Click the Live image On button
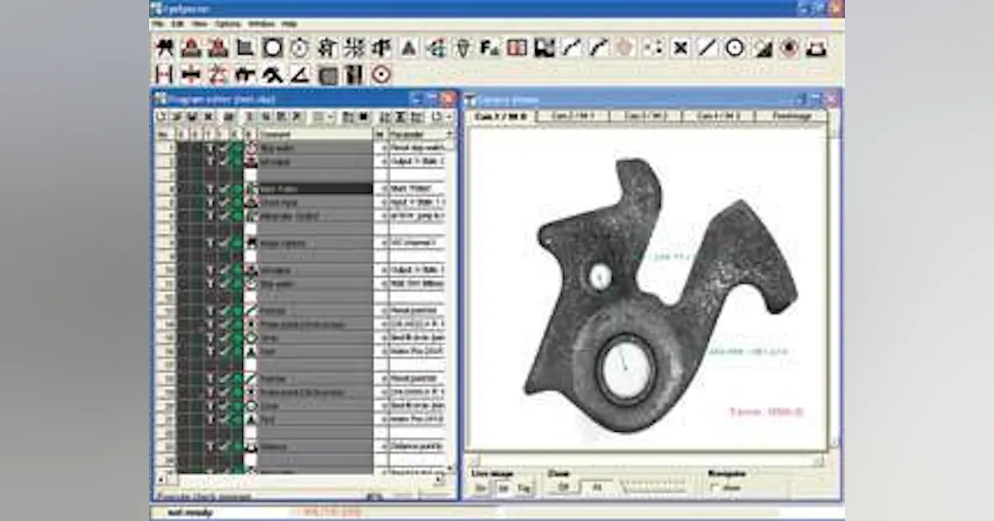The image size is (994, 521). 480,488
